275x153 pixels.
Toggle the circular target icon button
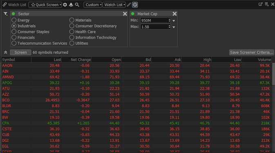point(135,5)
